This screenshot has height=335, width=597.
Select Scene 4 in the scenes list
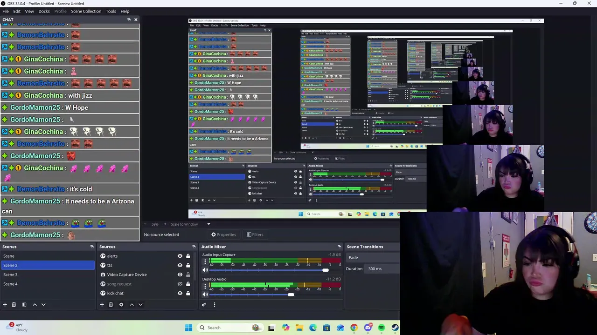pos(48,284)
